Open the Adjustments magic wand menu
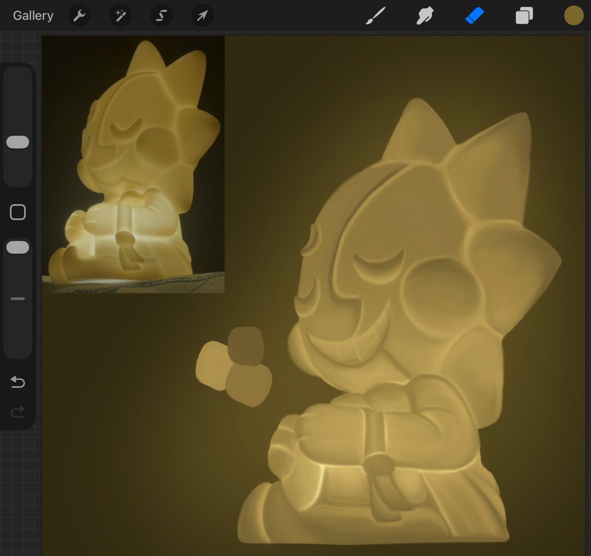 coord(120,15)
